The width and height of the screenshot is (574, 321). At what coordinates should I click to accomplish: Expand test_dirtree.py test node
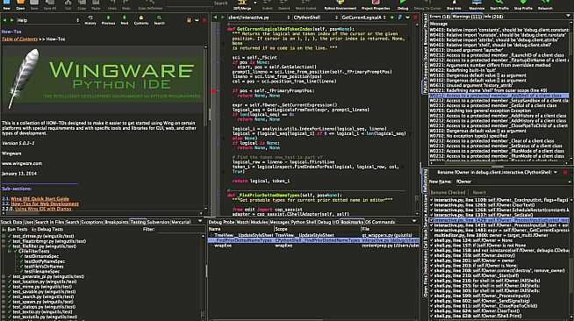4,236
